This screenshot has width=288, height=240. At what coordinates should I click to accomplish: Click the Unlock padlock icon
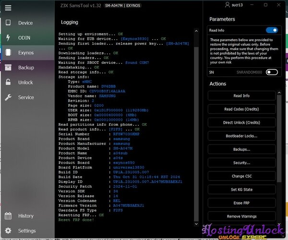coord(8,83)
